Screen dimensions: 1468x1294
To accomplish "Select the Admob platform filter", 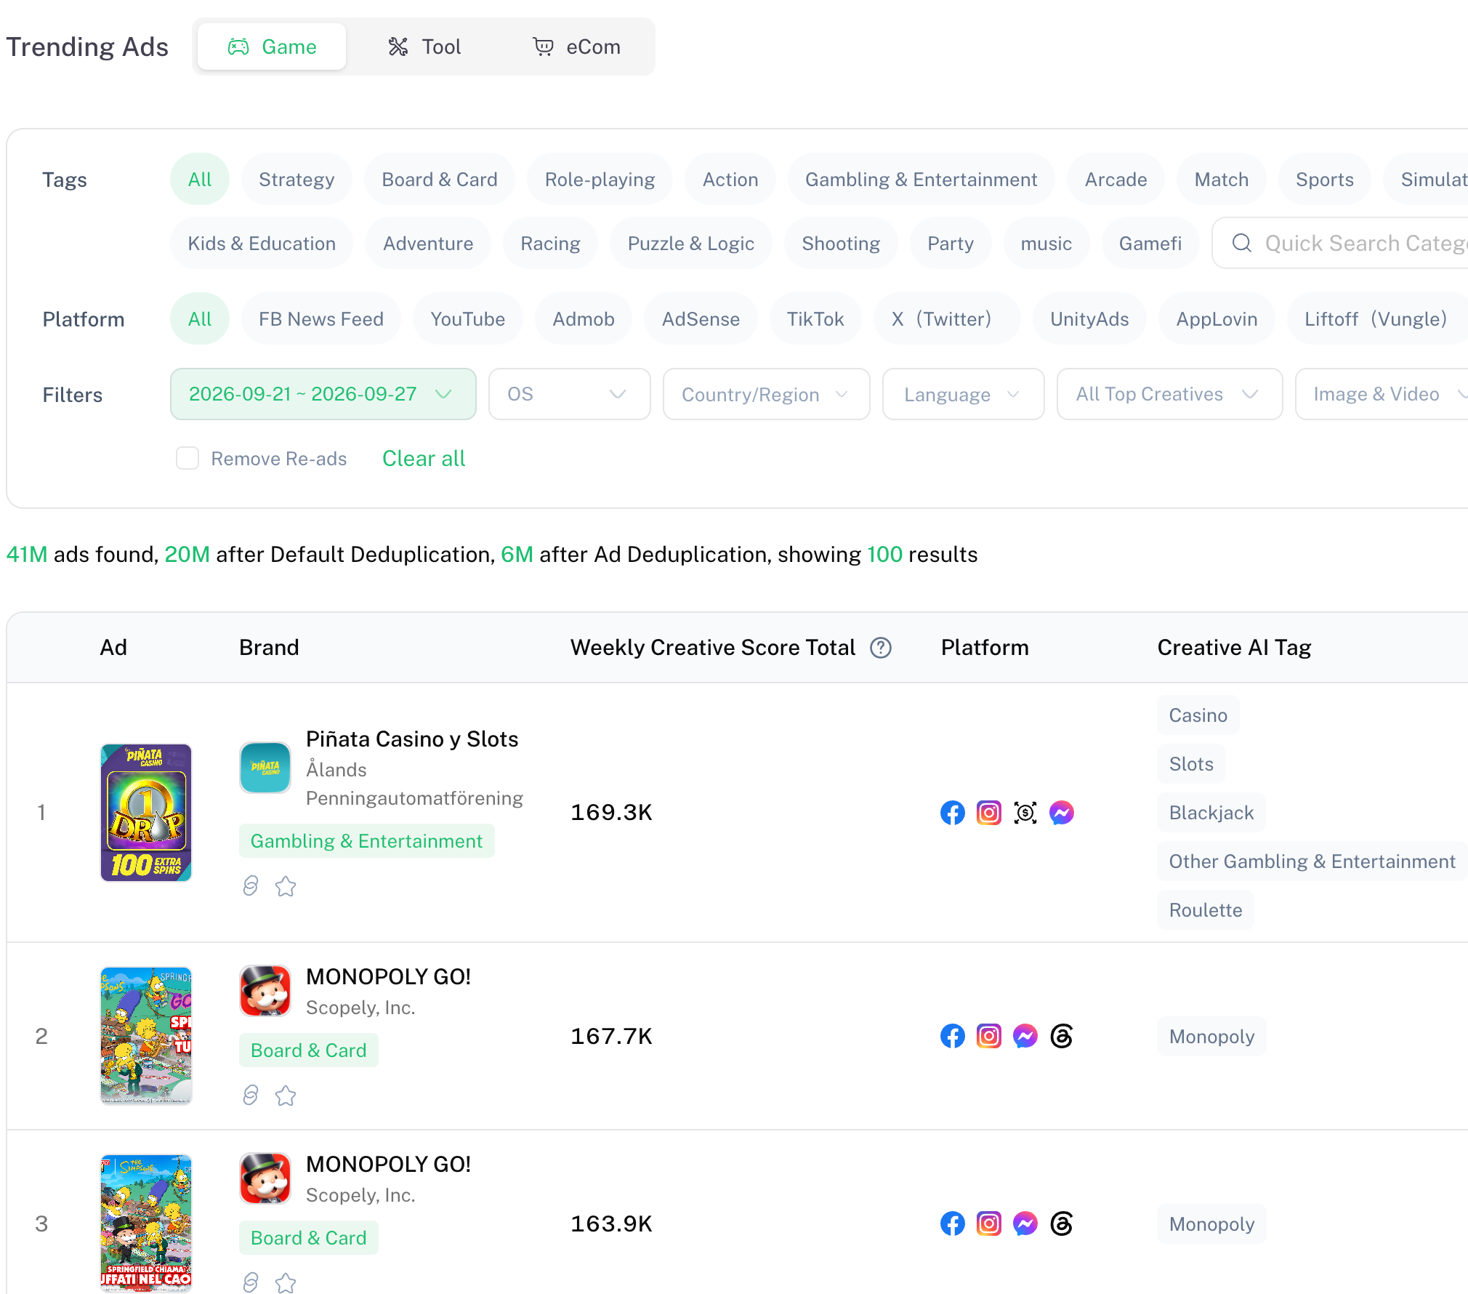I will (584, 318).
